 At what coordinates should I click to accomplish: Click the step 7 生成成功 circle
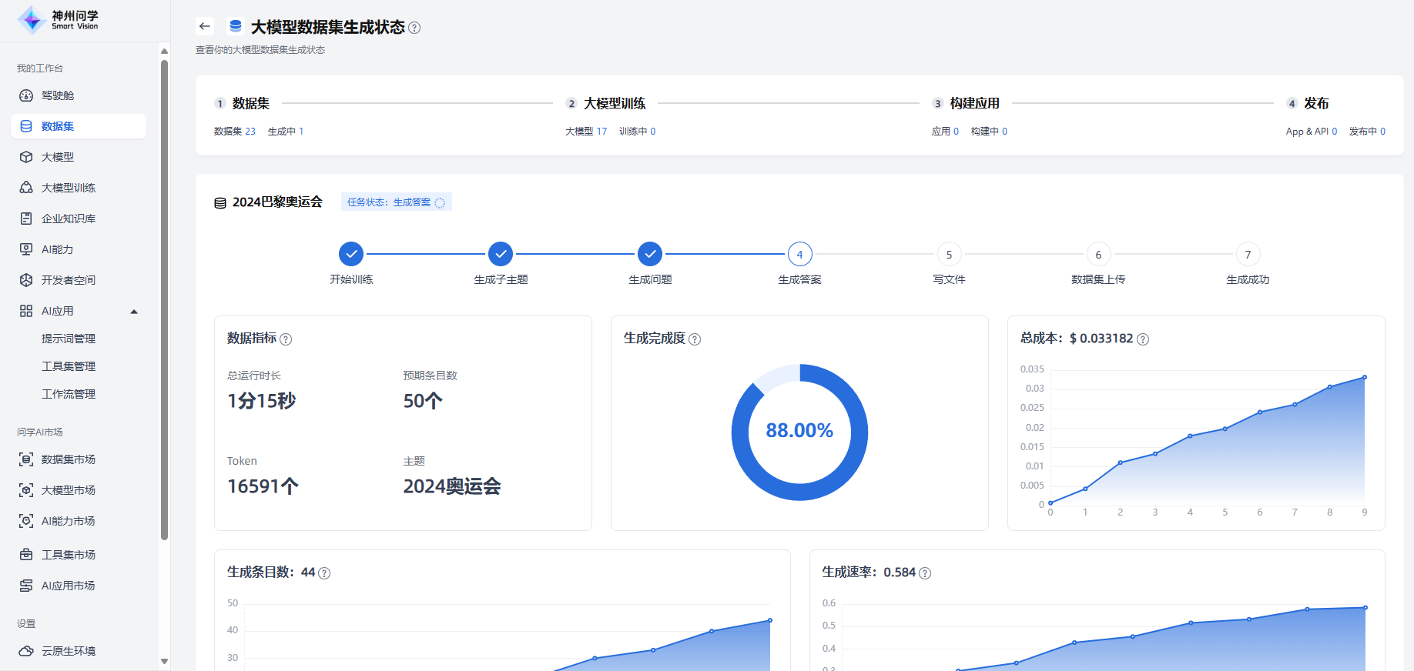(x=1248, y=254)
